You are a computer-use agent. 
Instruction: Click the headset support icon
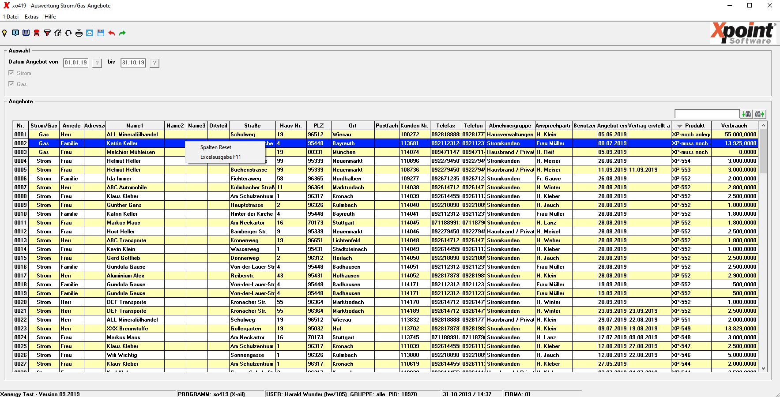click(68, 33)
